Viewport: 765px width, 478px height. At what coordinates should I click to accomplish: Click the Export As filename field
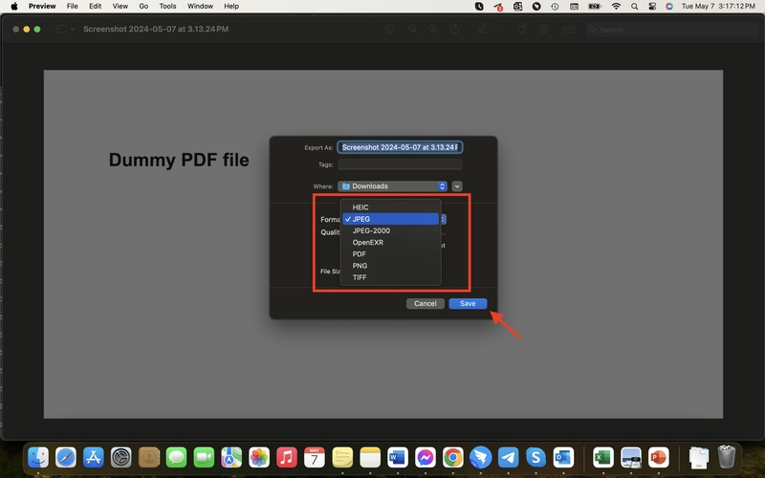(400, 147)
